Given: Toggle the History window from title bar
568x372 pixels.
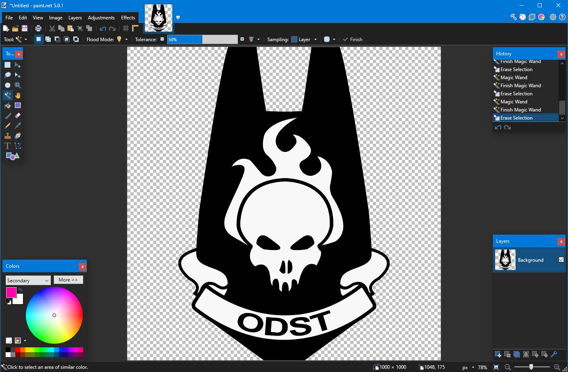Looking at the screenshot, I should 523,17.
